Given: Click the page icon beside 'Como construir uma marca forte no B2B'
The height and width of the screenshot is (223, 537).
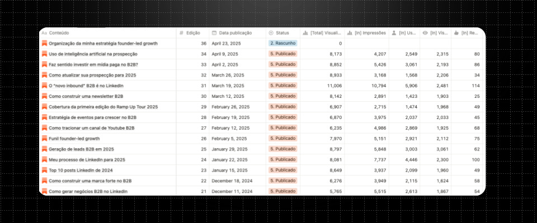Looking at the screenshot, I should [x=44, y=181].
